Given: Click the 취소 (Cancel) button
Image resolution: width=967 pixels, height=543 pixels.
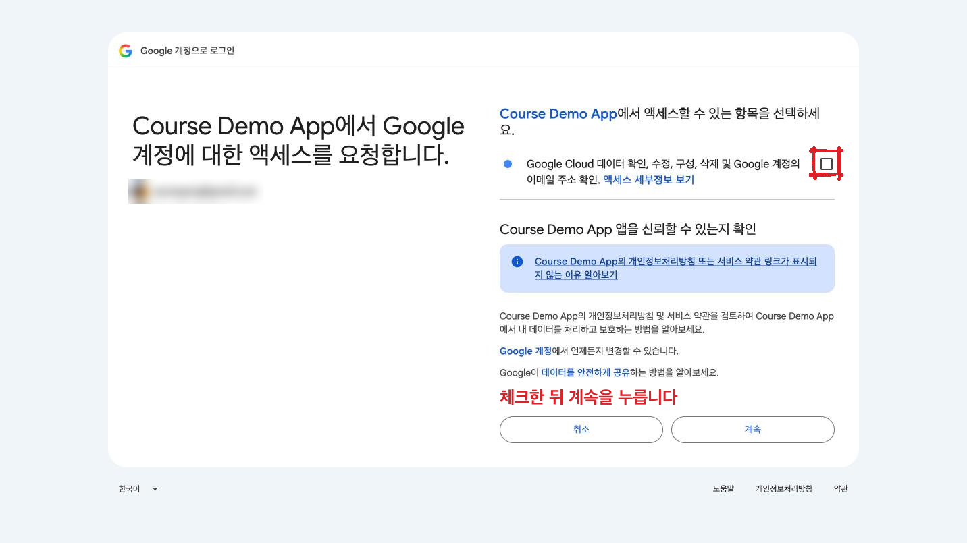Looking at the screenshot, I should [581, 430].
